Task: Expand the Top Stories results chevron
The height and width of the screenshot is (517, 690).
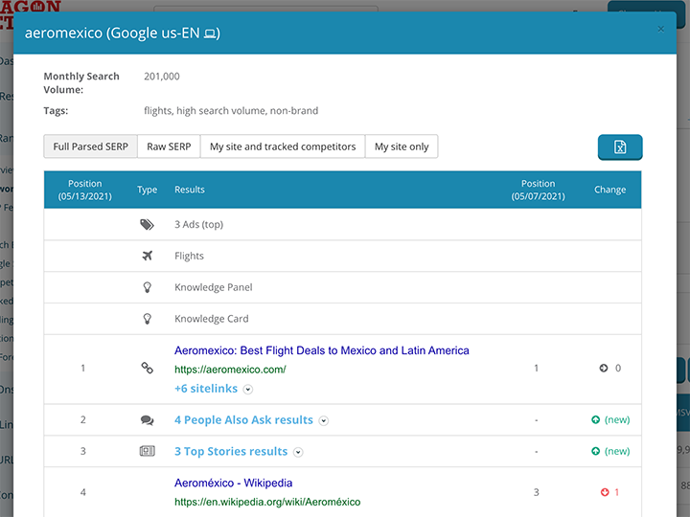Action: pyautogui.click(x=298, y=452)
